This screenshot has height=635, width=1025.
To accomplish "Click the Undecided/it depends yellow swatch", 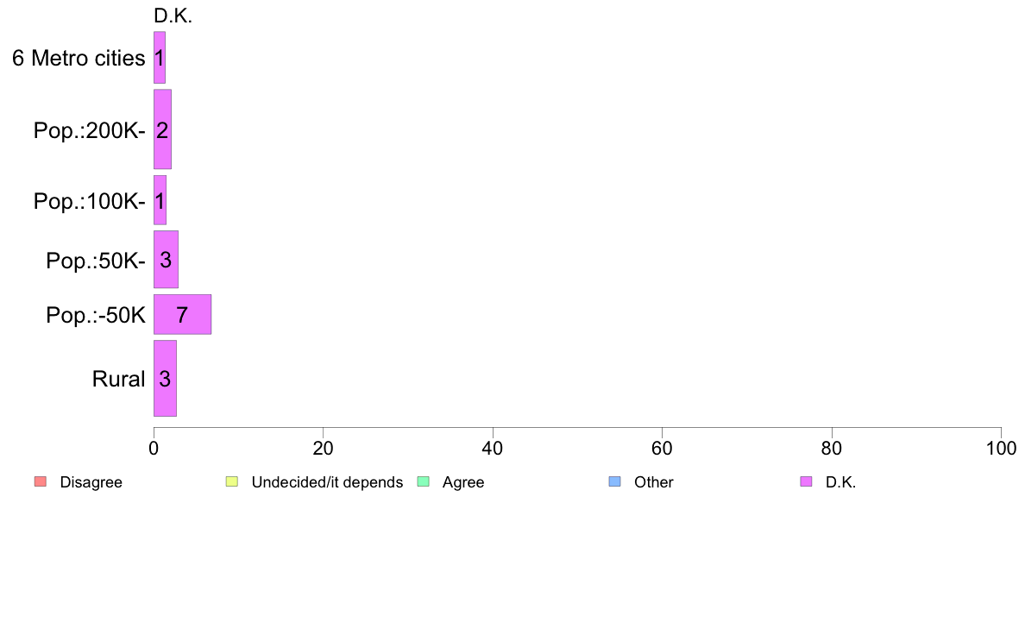I will point(231,481).
